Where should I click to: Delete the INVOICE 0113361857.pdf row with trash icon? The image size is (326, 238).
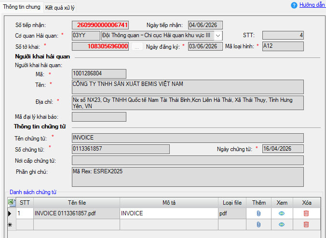[306, 213]
